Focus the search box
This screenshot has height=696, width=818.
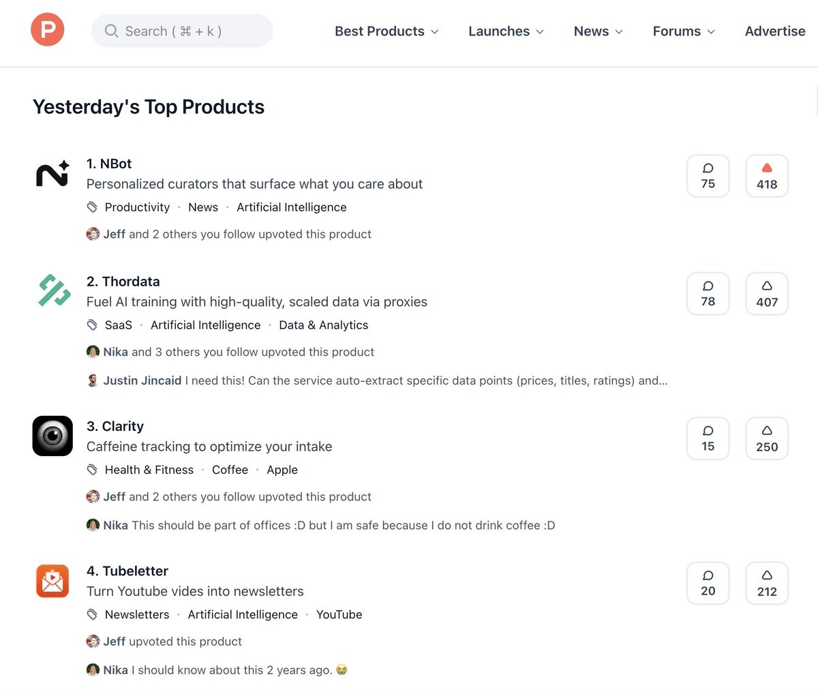tap(182, 31)
